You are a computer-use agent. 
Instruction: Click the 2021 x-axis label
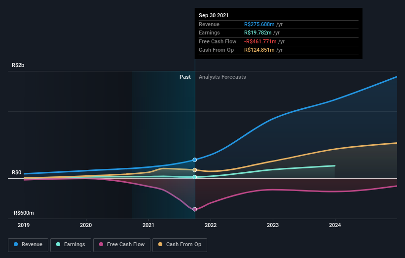[148, 225]
